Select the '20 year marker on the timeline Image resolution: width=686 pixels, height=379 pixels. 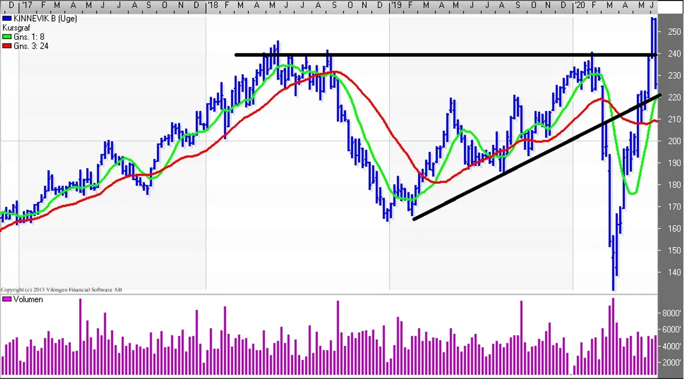pos(579,5)
